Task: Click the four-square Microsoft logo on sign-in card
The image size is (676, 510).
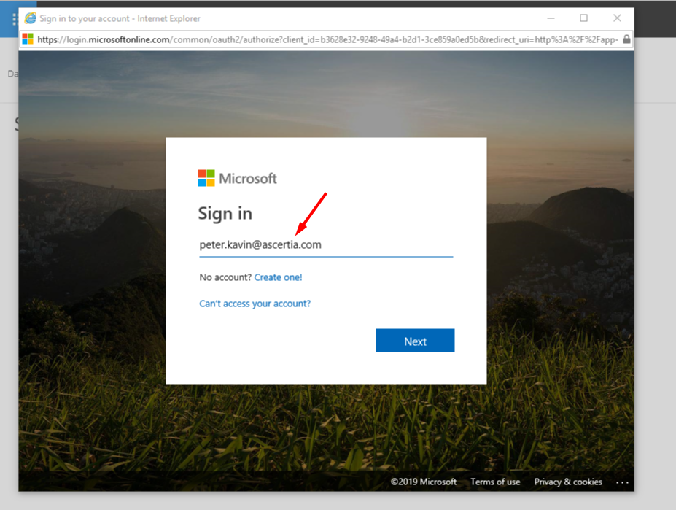Action: (x=206, y=178)
